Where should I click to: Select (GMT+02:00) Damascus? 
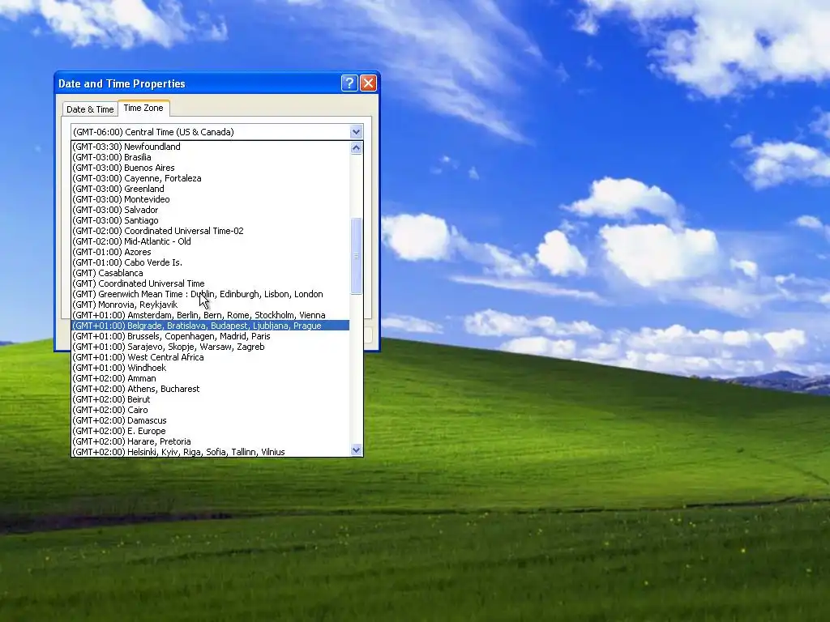(x=210, y=420)
